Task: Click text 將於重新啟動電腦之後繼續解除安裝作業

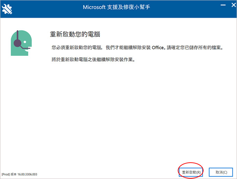Action: click(x=93, y=59)
